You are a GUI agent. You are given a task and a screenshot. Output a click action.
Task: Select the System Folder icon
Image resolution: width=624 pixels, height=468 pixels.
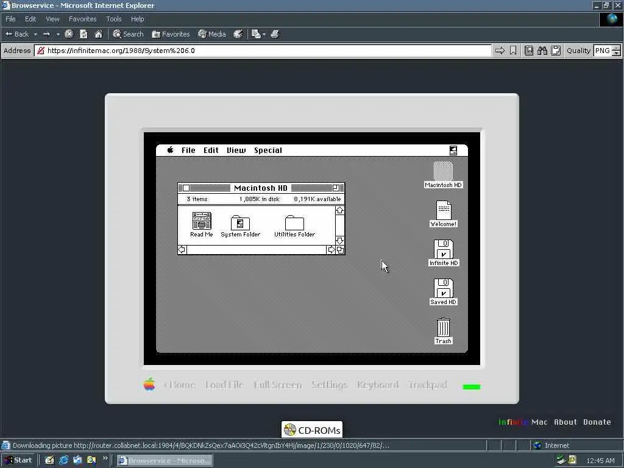pyautogui.click(x=240, y=226)
